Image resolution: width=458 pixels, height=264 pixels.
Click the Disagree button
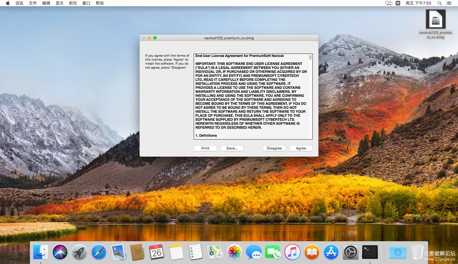click(x=274, y=148)
